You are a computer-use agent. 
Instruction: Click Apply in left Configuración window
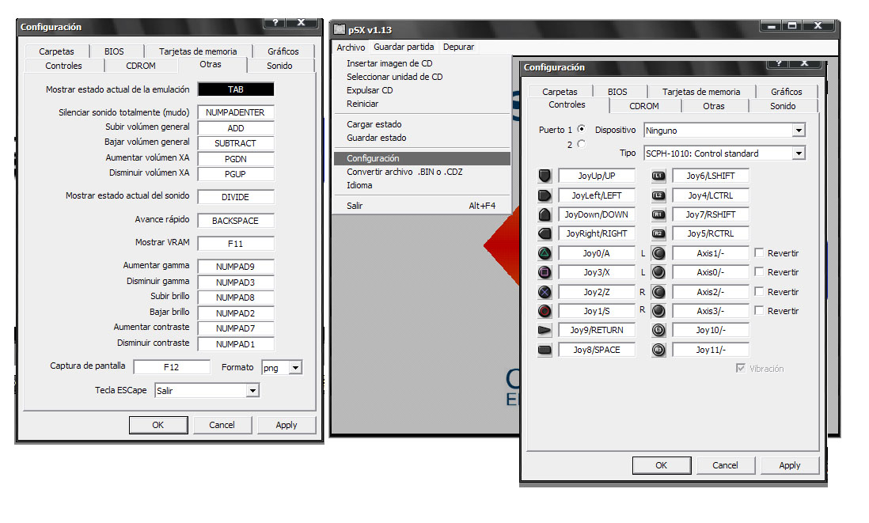[287, 425]
